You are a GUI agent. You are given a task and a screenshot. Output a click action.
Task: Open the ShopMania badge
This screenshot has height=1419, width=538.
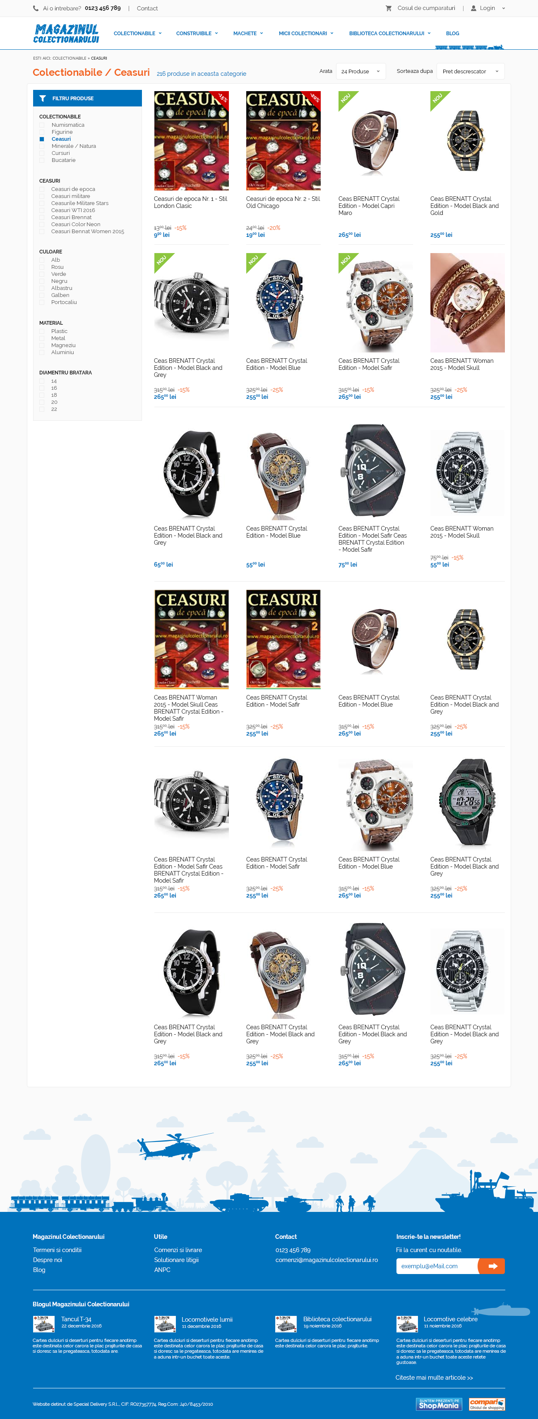(x=439, y=1404)
